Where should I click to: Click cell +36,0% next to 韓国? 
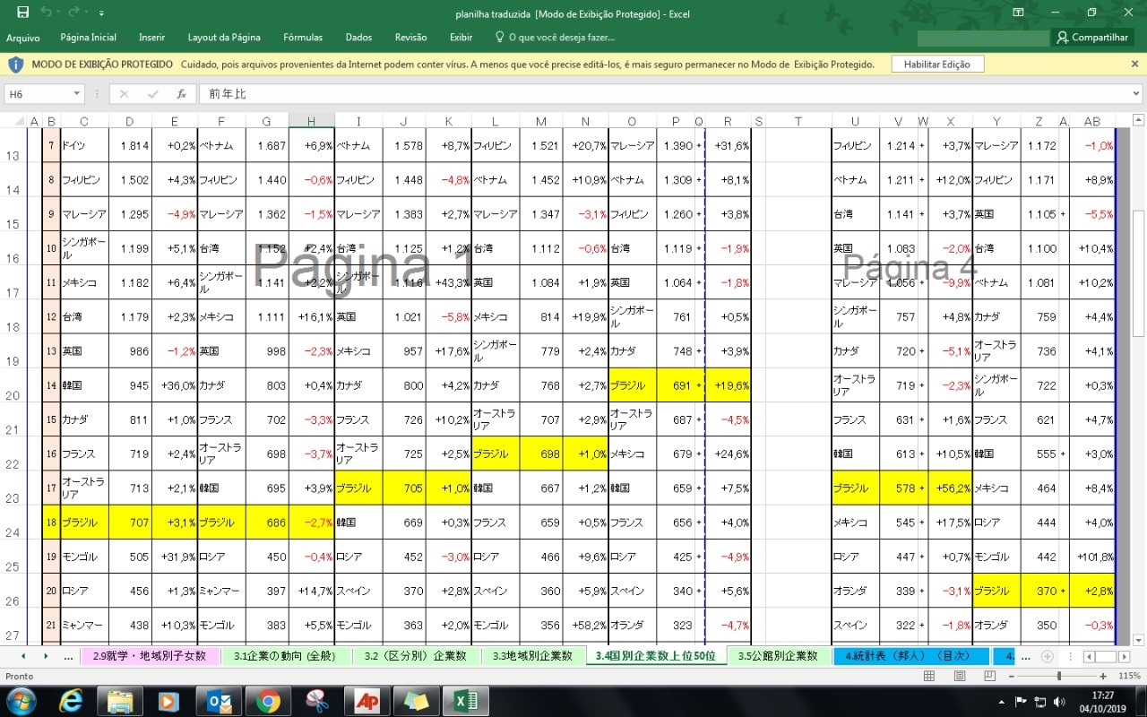(x=175, y=385)
